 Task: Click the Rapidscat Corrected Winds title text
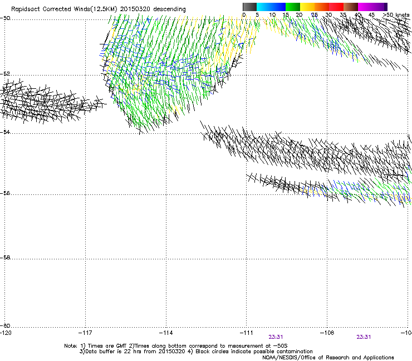[x=99, y=9]
